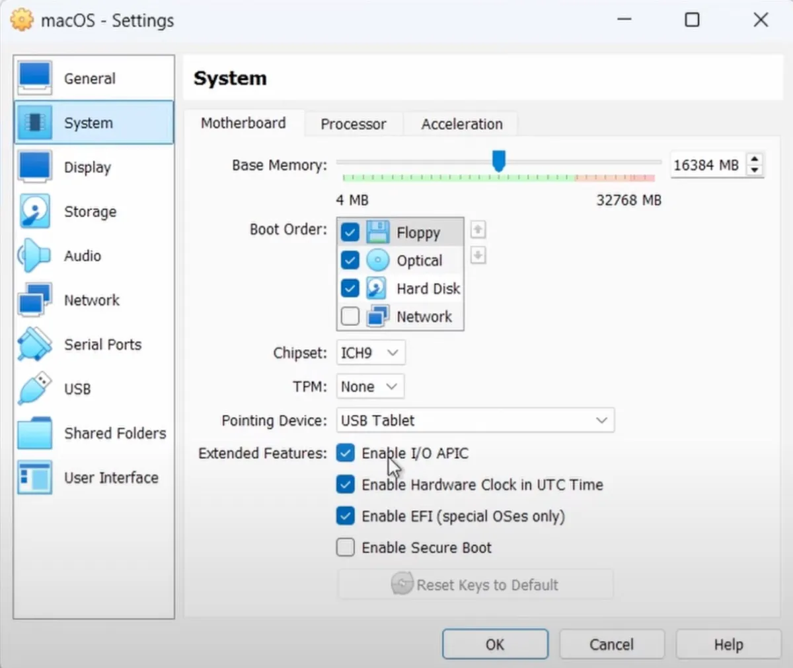Select the System chip icon in sidebar

coord(35,123)
